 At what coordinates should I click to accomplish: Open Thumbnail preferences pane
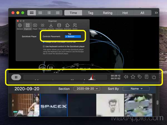(43, 26)
